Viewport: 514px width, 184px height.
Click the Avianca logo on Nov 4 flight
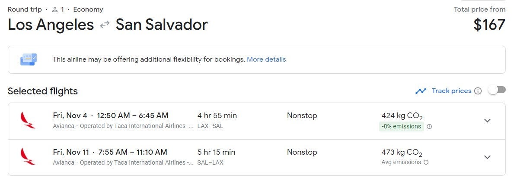(x=28, y=121)
